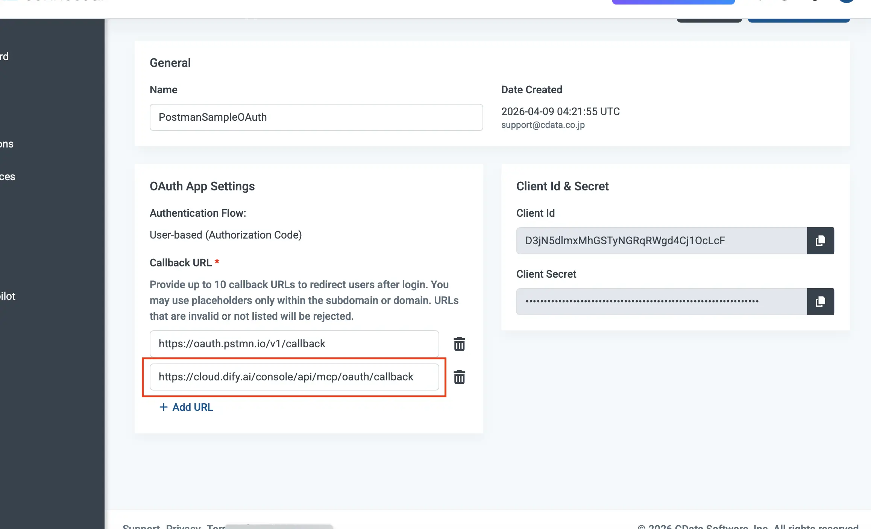Focus the oauth.pstmn.io callback URL field
Screen dimensions: 871x529
(294, 344)
